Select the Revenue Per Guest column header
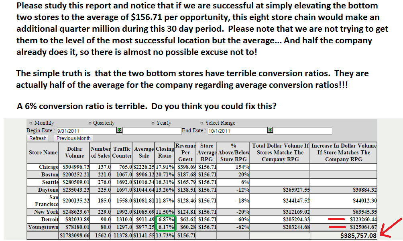403x241 pixels. [x=185, y=152]
